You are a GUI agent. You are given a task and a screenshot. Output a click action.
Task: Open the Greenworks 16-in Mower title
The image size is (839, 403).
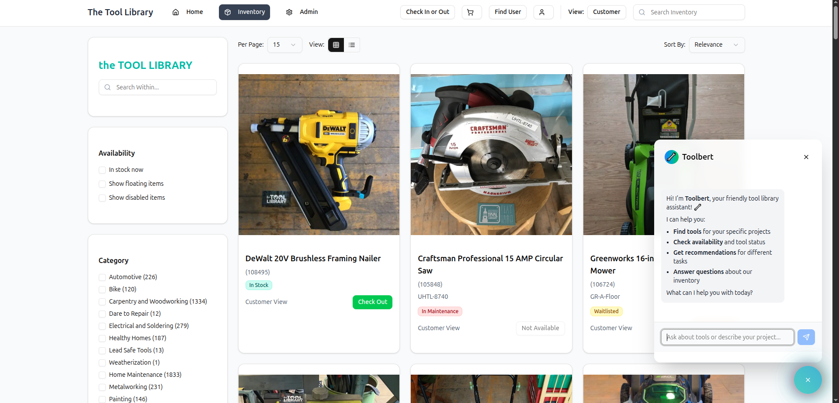622,265
